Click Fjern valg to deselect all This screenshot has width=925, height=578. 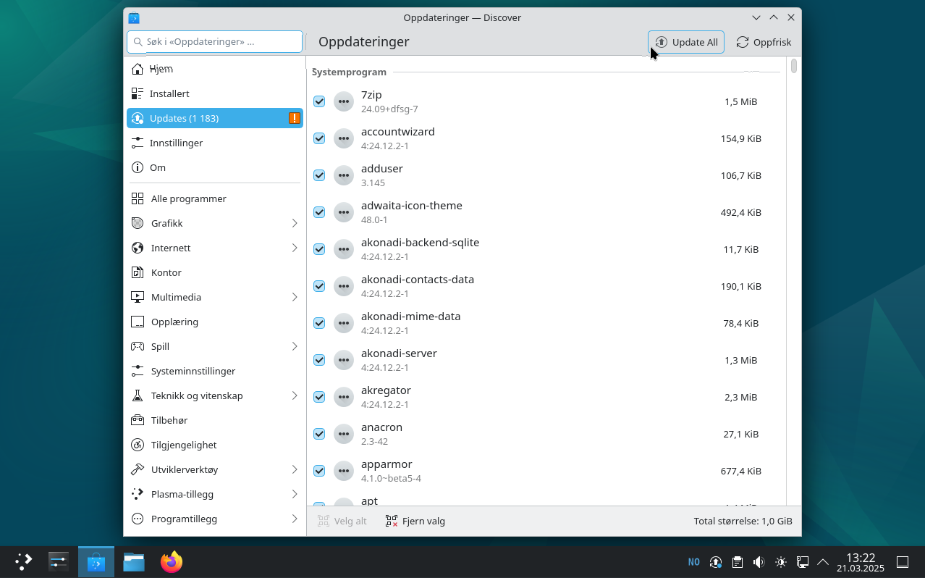tap(415, 521)
